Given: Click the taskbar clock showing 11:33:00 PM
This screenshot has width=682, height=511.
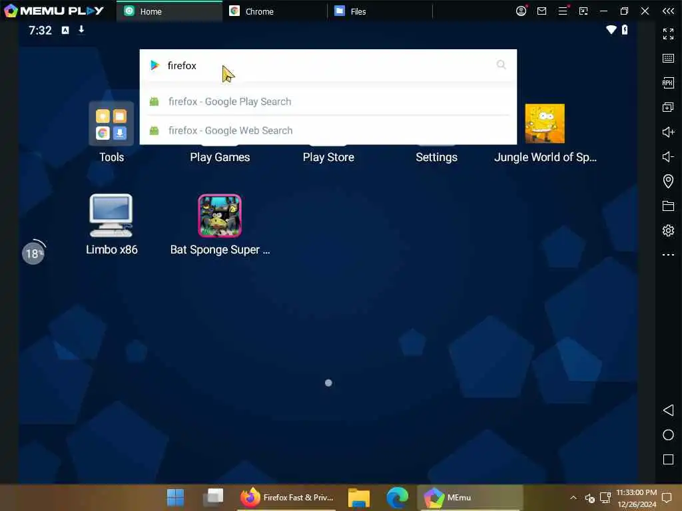Looking at the screenshot, I should 636,498.
